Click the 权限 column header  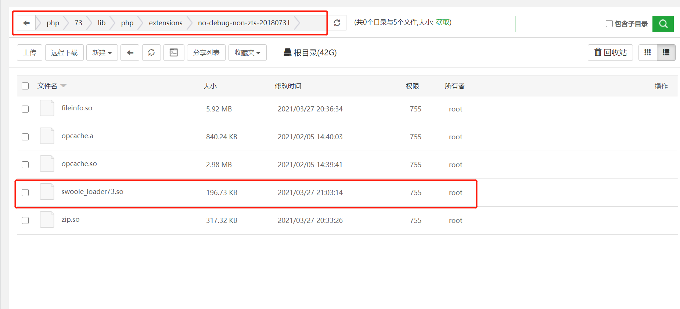pyautogui.click(x=413, y=86)
